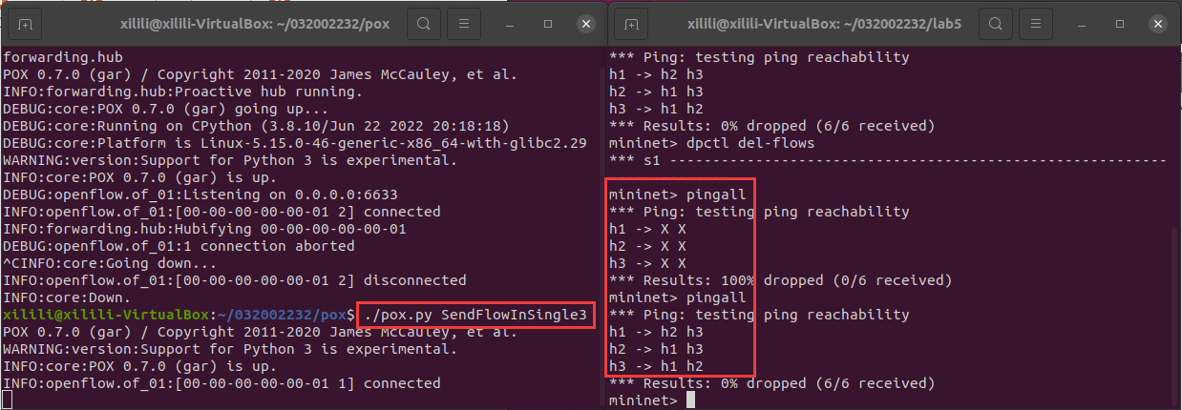Open search in right lab5 terminal
Image resolution: width=1182 pixels, height=410 pixels.
pyautogui.click(x=996, y=22)
